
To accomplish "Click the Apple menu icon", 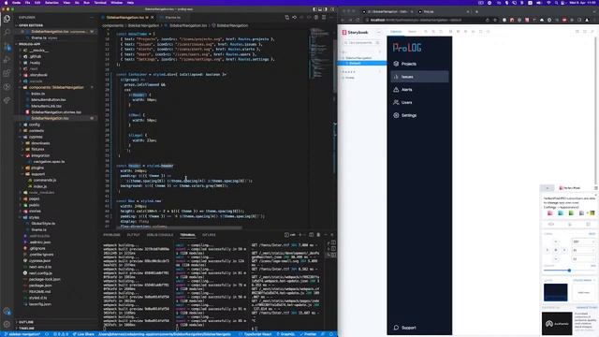I will click(x=6, y=3).
